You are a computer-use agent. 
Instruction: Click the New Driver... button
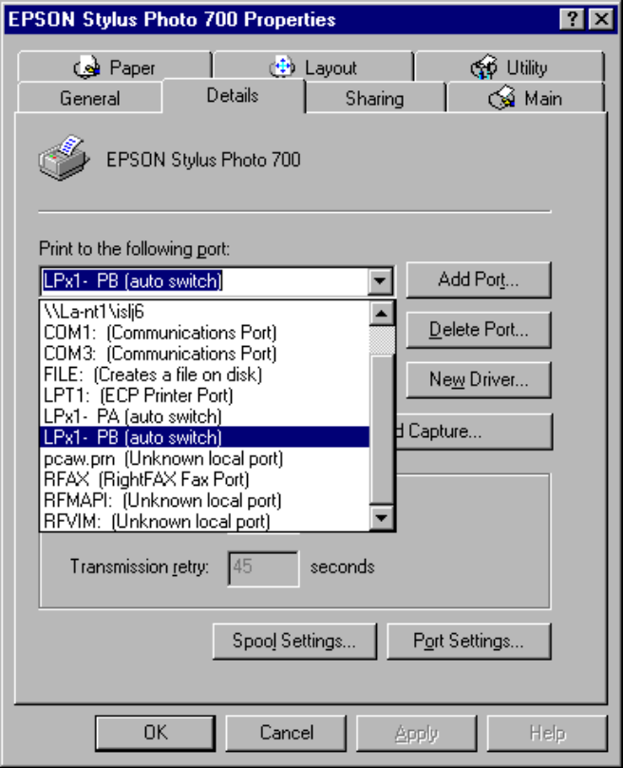point(479,379)
